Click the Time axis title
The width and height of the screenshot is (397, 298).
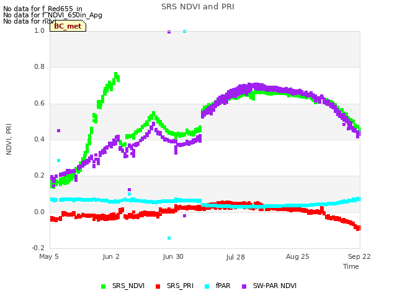[x=351, y=266]
